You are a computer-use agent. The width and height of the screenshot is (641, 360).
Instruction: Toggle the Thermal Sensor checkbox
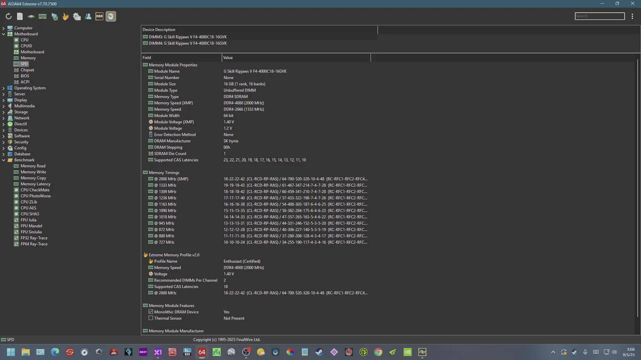pos(151,318)
